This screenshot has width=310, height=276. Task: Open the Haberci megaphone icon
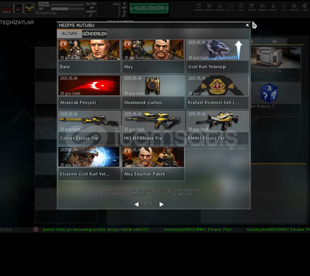tap(262, 7)
